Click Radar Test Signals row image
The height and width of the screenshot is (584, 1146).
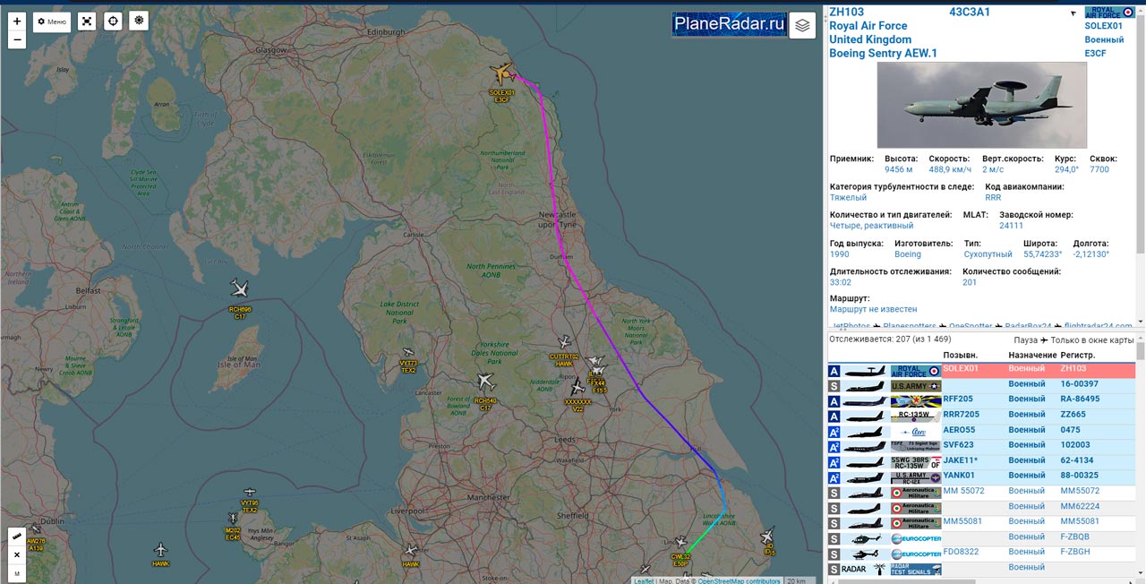(x=916, y=569)
